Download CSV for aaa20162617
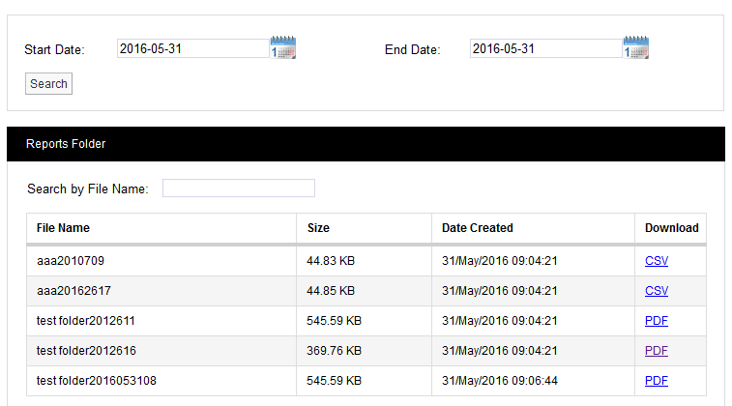The width and height of the screenshot is (732, 406). [657, 291]
